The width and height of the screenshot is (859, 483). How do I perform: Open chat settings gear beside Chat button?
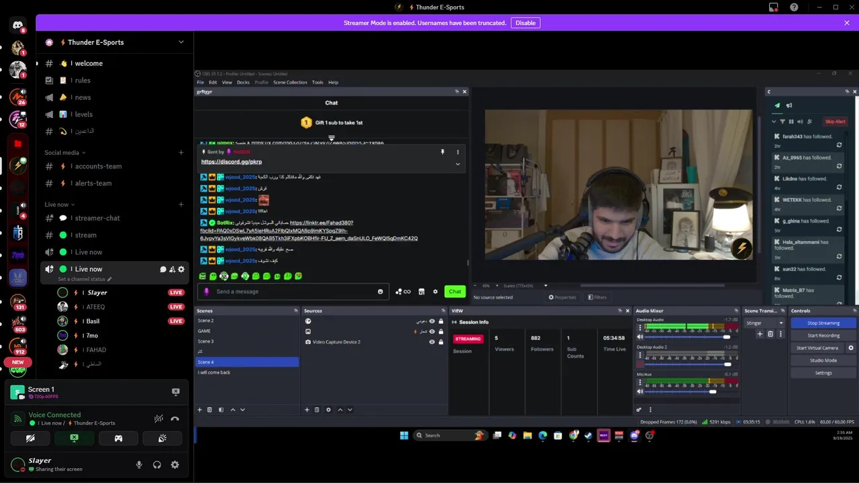[436, 292]
